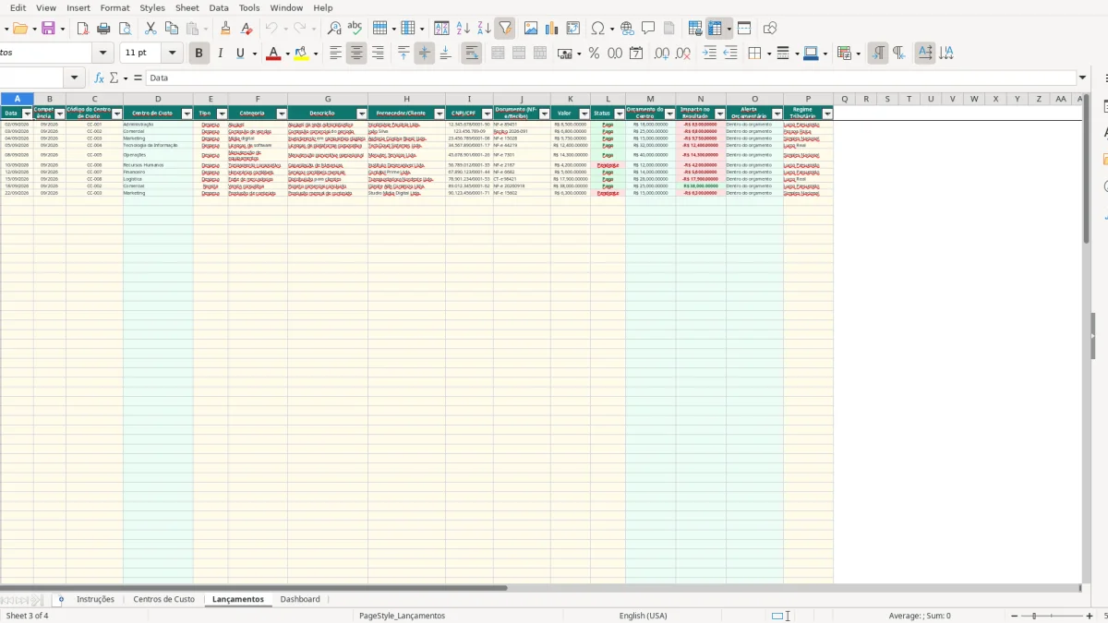The image size is (1108, 623).
Task: Open the font name dropdown arrow
Action: pyautogui.click(x=102, y=54)
